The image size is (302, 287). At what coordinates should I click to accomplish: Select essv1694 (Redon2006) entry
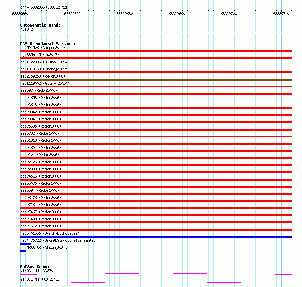[x=41, y=148]
